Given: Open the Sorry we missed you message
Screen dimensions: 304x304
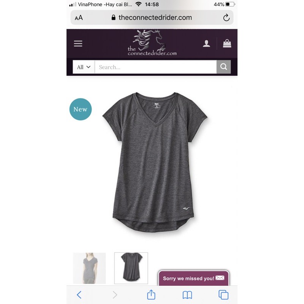Looking at the screenshot, I should pos(194,278).
